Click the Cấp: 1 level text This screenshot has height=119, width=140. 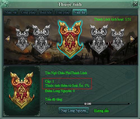point(49,81)
